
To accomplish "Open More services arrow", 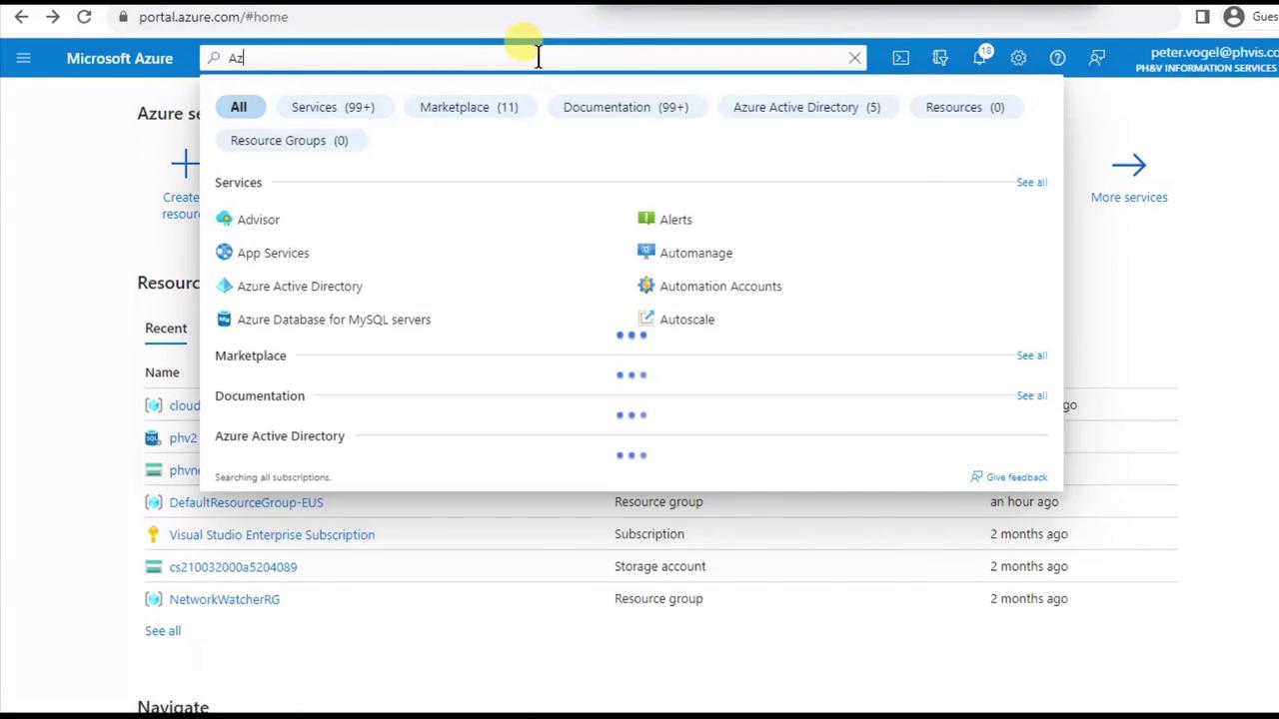I will pyautogui.click(x=1128, y=166).
